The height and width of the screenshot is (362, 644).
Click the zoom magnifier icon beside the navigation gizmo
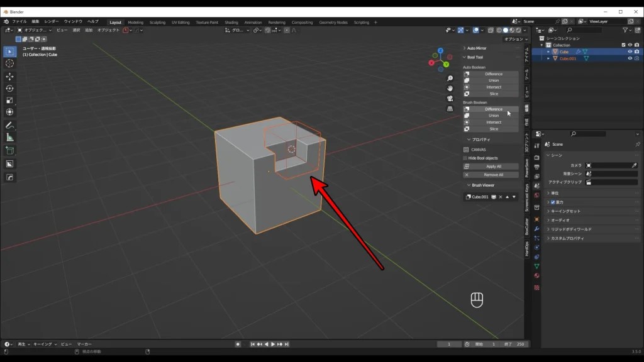[450, 77]
